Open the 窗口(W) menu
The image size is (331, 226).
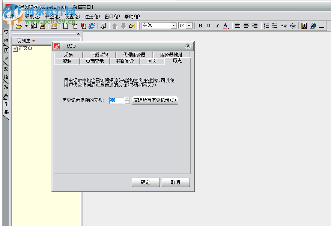pos(112,16)
